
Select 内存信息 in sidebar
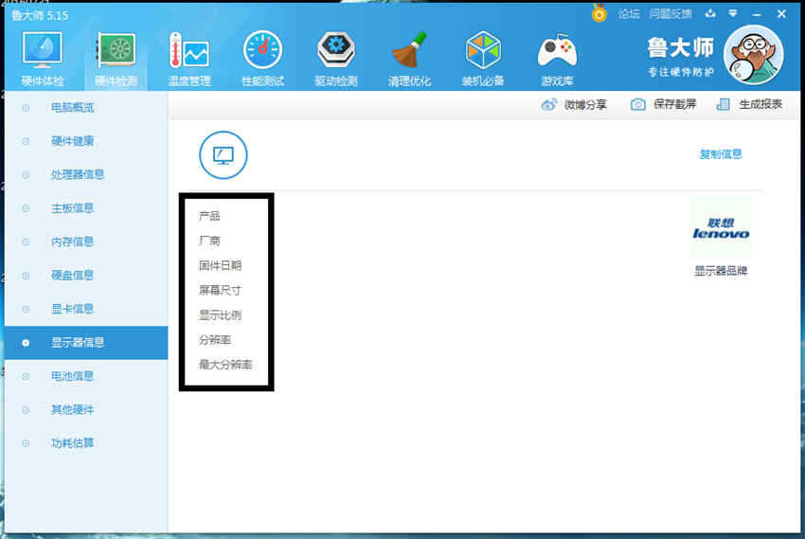pos(86,242)
